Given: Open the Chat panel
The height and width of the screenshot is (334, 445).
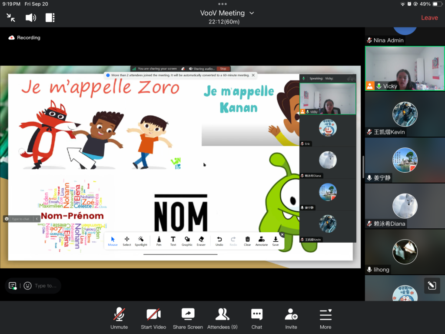Looking at the screenshot, I should tap(257, 318).
